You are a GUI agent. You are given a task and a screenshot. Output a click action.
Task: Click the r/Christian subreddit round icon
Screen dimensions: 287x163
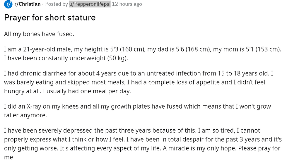point(8,4)
